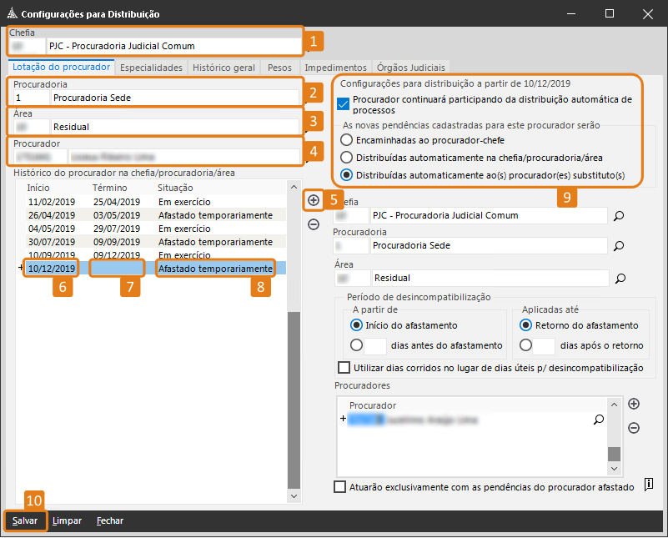
Task: Open Área search magnifier icon
Action: pos(619,278)
